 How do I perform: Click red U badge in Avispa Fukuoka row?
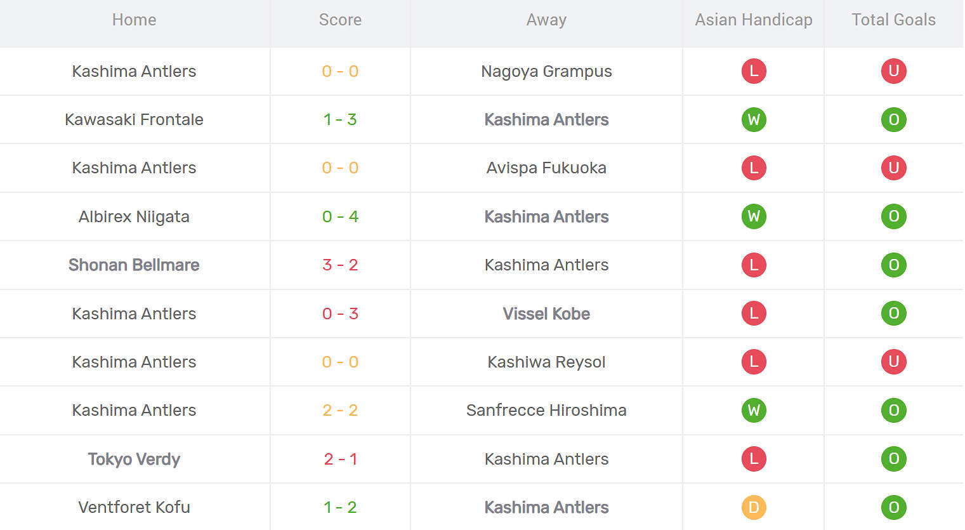pyautogui.click(x=893, y=168)
